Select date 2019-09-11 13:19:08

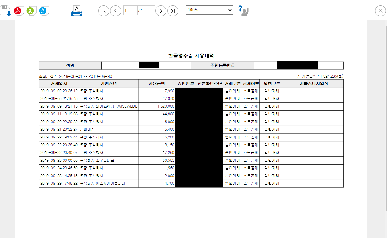click(59, 114)
